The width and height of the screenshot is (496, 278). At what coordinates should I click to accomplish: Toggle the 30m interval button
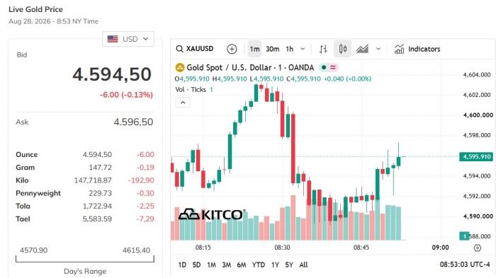coord(272,49)
